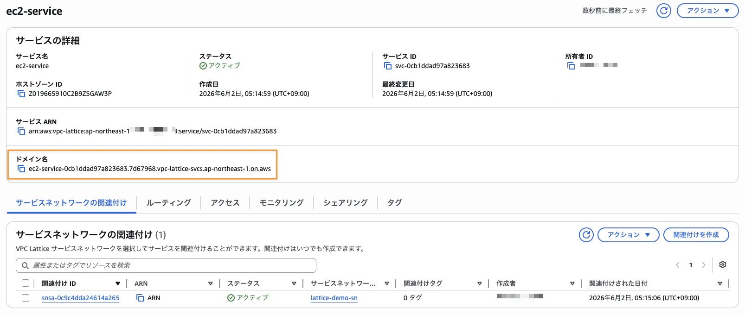
Task: Refresh the service network associations list
Action: [x=586, y=235]
